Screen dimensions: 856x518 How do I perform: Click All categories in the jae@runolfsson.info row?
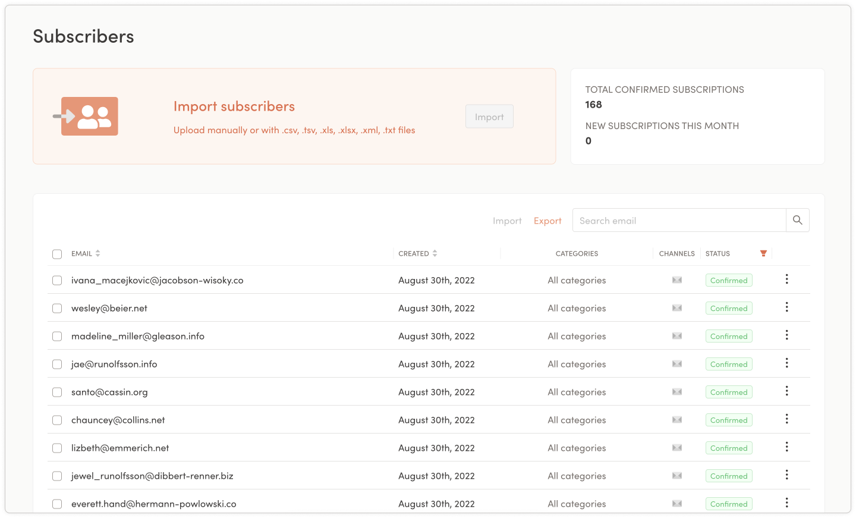[577, 364]
